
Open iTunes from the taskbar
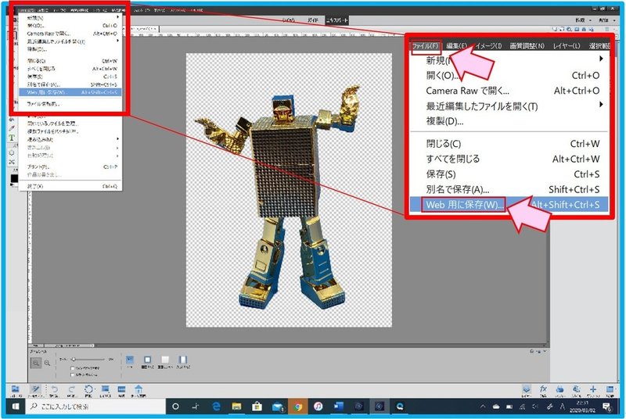click(x=318, y=406)
